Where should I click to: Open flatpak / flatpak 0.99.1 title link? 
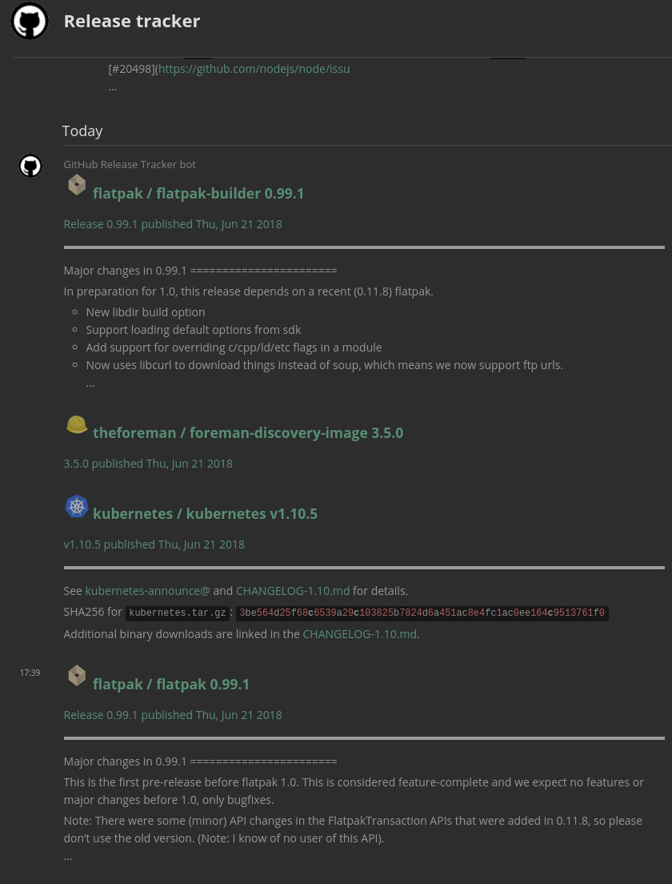pyautogui.click(x=171, y=684)
